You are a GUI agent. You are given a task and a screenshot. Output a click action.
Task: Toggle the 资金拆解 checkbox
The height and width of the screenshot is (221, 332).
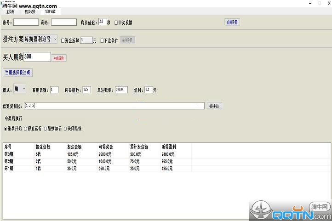click(63, 40)
